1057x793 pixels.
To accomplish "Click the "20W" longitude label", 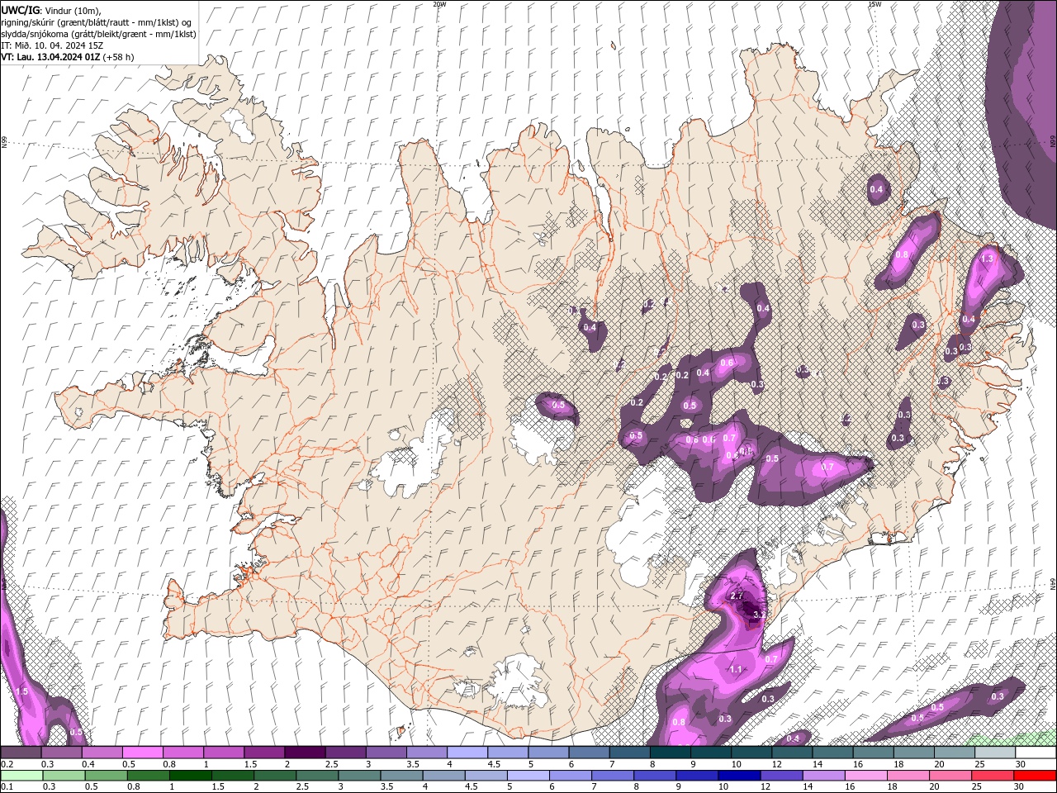I will [439, 4].
